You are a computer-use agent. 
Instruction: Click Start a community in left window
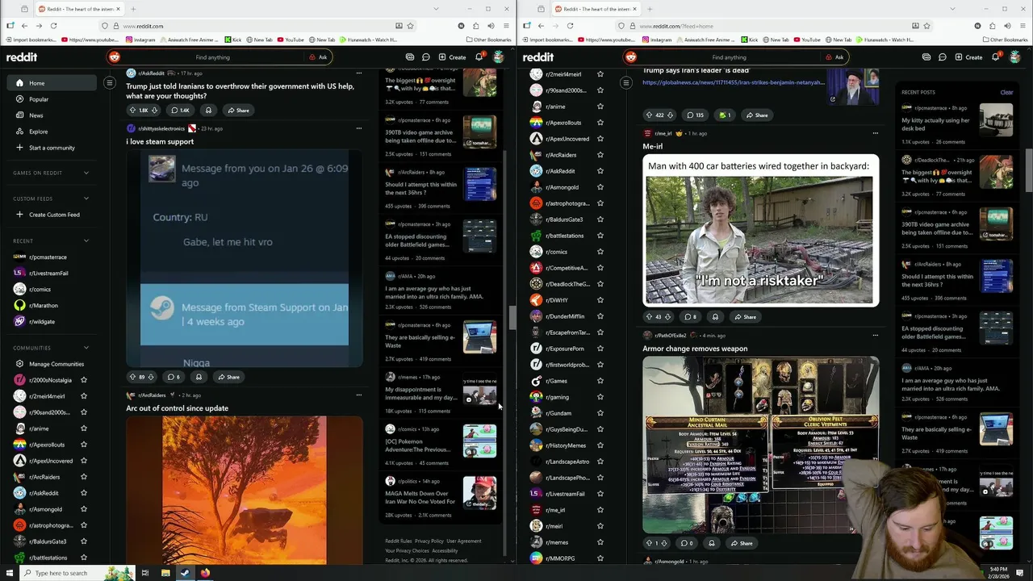pos(52,148)
